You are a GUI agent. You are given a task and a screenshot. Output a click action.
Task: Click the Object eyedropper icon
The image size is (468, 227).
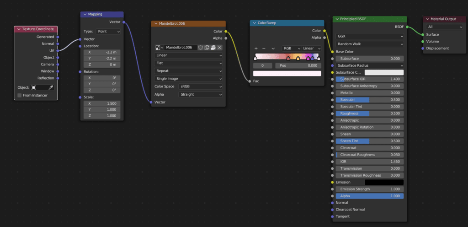pos(51,87)
